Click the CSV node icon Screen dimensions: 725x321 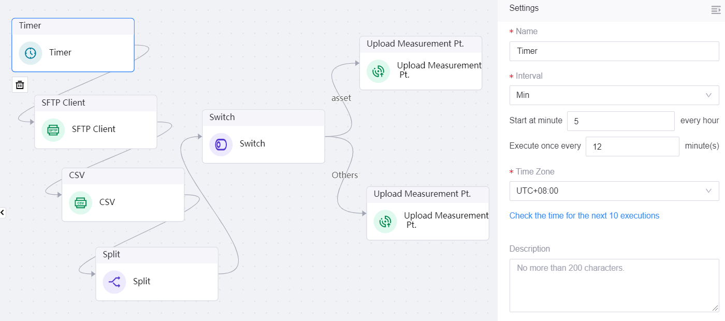[x=80, y=202]
